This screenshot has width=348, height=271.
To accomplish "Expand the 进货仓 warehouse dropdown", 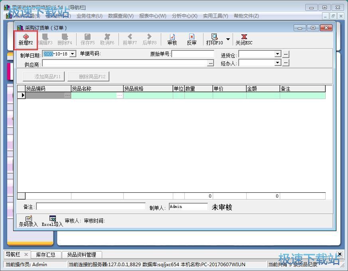I will point(278,54).
